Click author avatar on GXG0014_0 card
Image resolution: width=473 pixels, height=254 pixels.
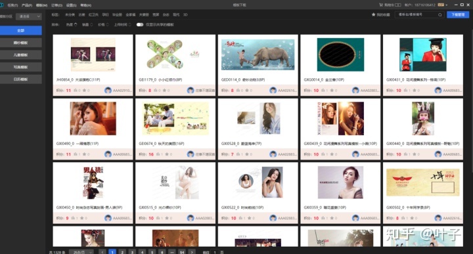[x=355, y=90]
